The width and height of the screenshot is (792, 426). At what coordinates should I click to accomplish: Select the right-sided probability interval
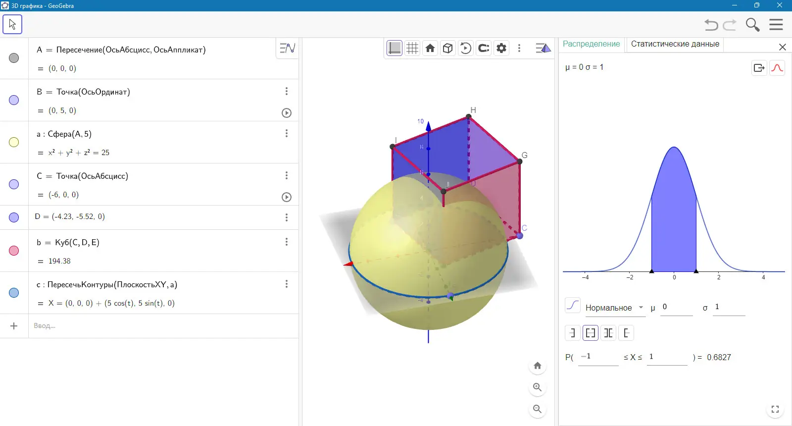[x=626, y=333]
